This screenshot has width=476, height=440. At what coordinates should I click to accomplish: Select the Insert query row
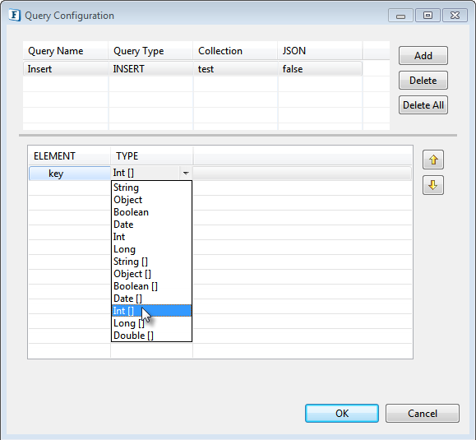[192, 69]
